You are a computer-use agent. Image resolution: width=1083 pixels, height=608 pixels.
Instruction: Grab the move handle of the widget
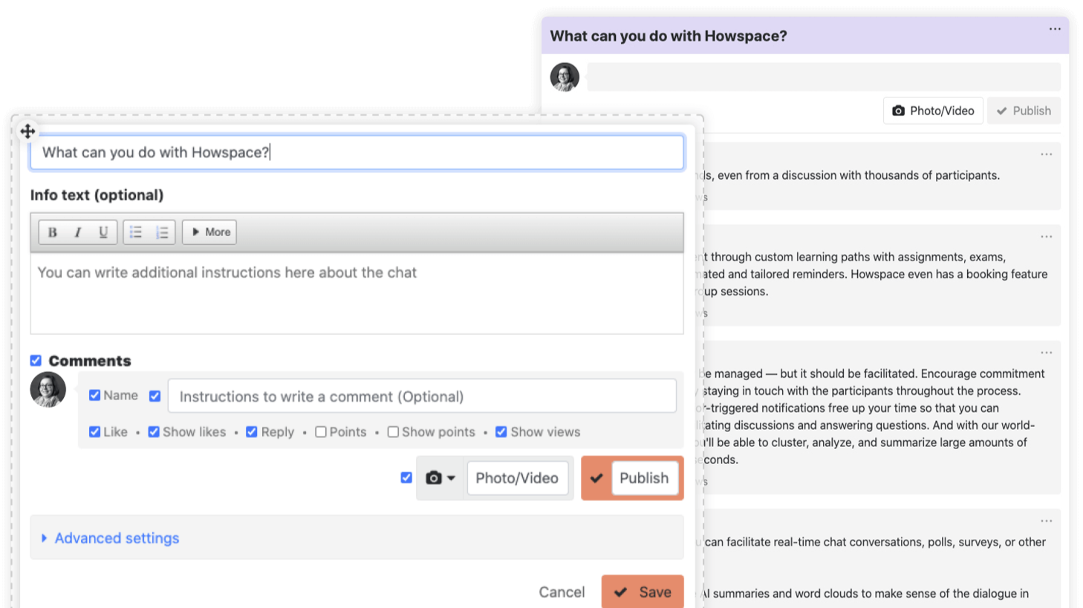(x=27, y=131)
